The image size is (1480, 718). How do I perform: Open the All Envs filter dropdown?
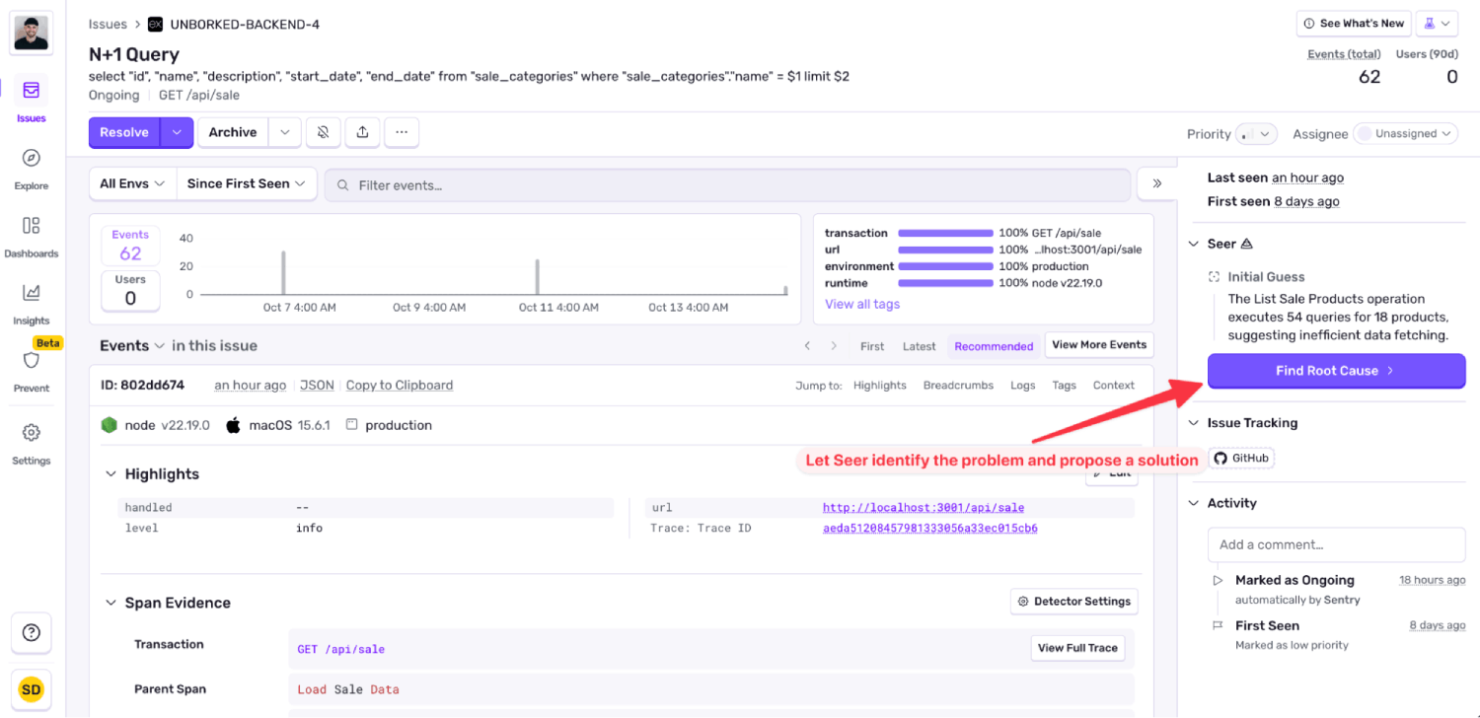131,182
